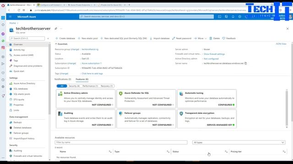Image resolution: width=293 pixels, height=164 pixels.
Task: Open DTU quota menu item
Action: pos(19,99)
